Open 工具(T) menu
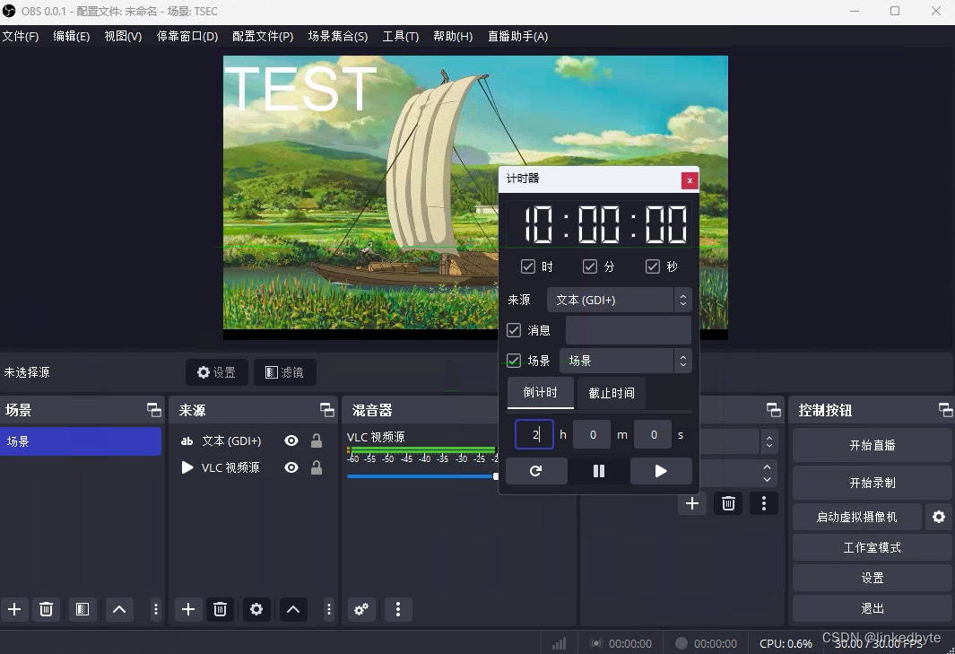The height and width of the screenshot is (654, 955). click(x=401, y=36)
